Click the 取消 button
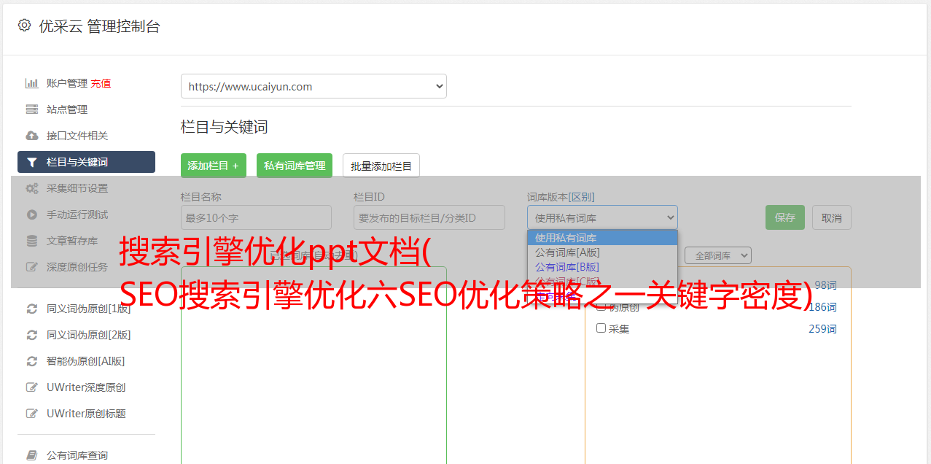 [832, 217]
